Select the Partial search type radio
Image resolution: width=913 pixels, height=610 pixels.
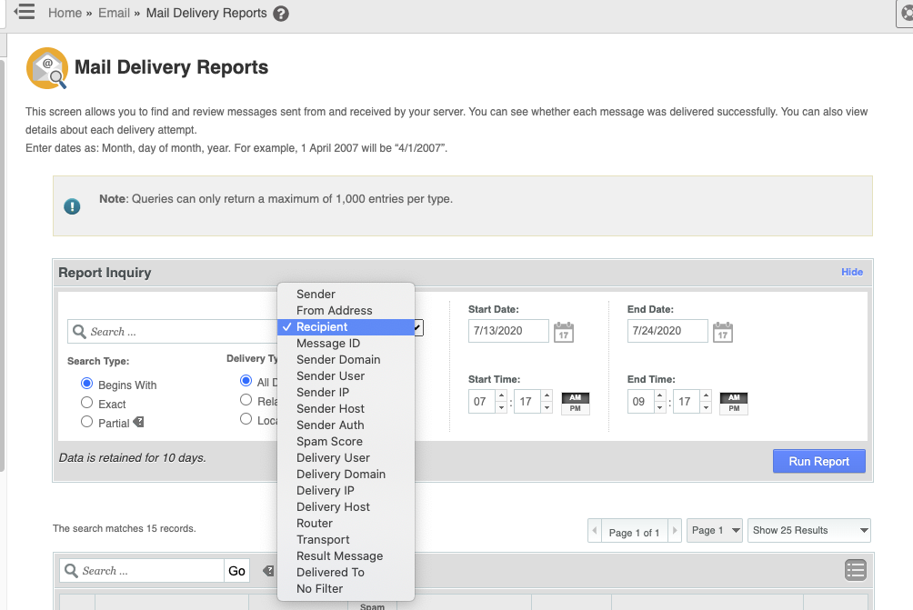[86, 422]
